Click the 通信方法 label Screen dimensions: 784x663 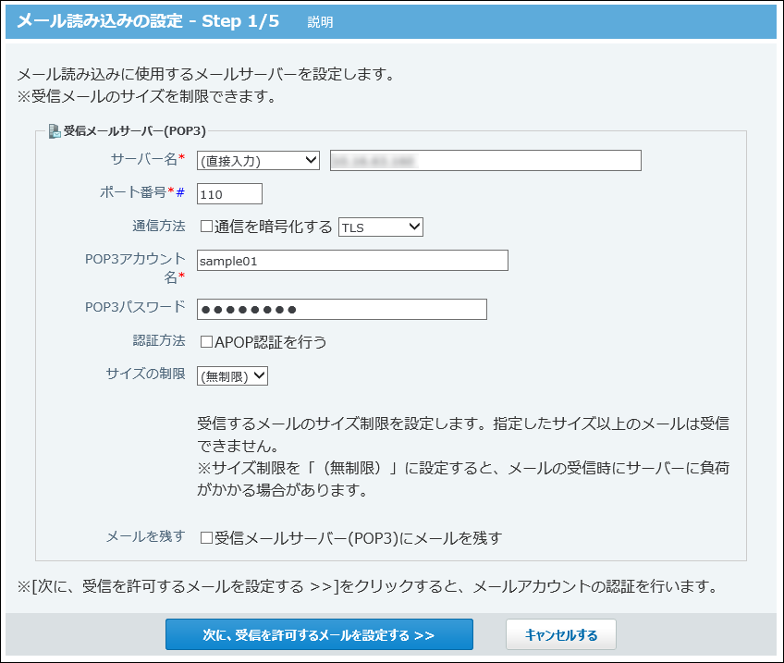click(x=158, y=226)
